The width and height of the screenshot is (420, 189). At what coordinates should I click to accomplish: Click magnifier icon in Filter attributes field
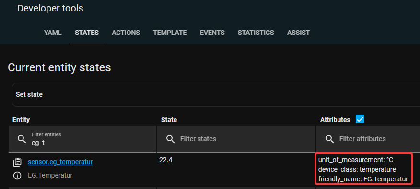click(x=329, y=139)
